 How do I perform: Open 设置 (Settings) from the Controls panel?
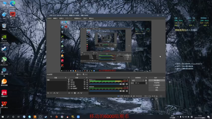click(x=157, y=88)
